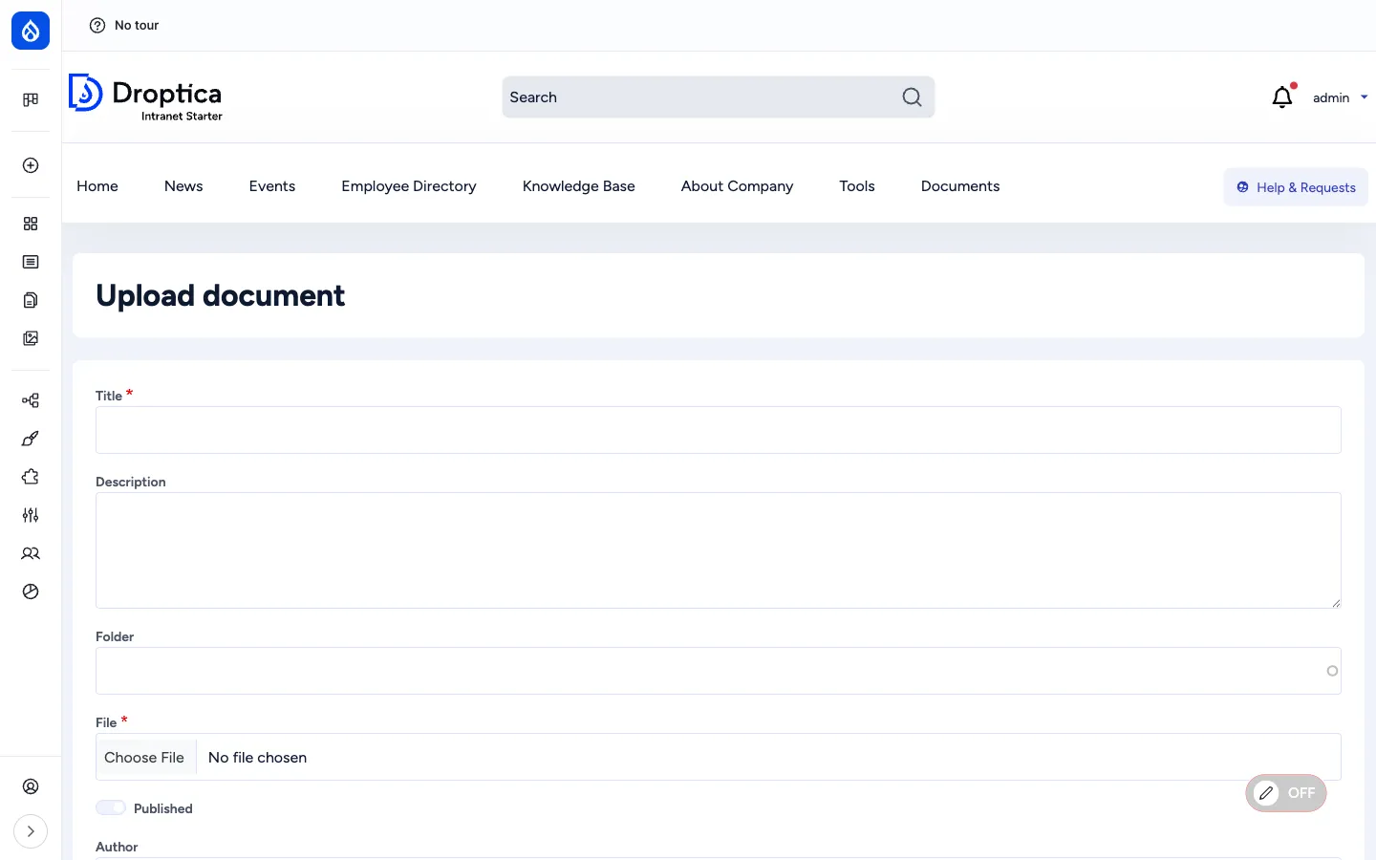Click the 'No file chosen' text
This screenshot has height=860, width=1376.
click(x=257, y=758)
